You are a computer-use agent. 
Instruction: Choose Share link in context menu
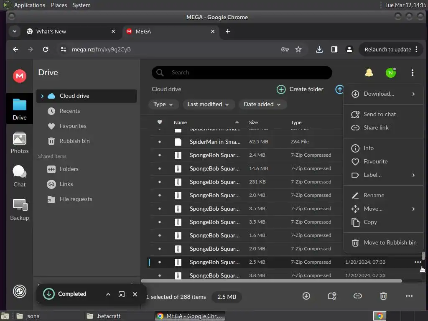pos(383,128)
